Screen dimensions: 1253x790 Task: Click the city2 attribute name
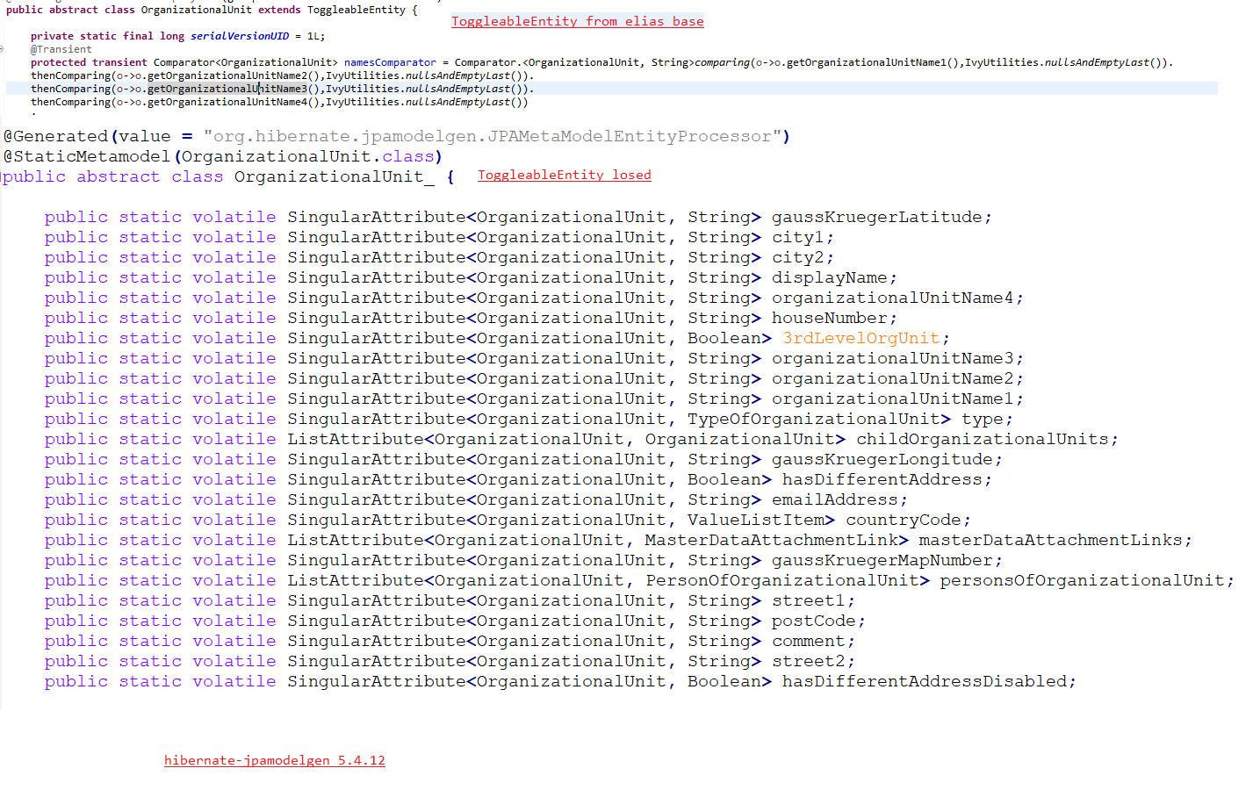pos(797,257)
